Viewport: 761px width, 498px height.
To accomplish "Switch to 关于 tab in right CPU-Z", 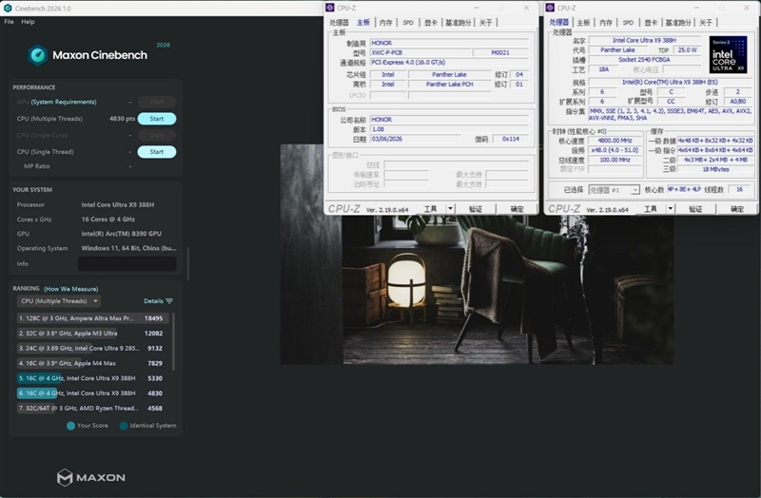I will (706, 23).
